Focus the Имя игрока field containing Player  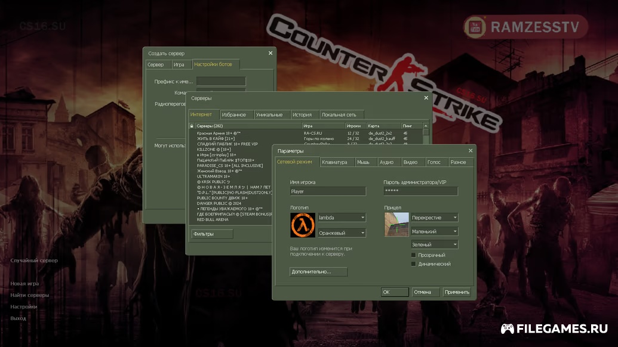pos(328,191)
